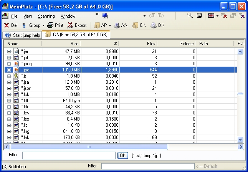Viewport: 248px width, 172px height.
Task: Click the UK flag language icon
Action: click(x=211, y=16)
